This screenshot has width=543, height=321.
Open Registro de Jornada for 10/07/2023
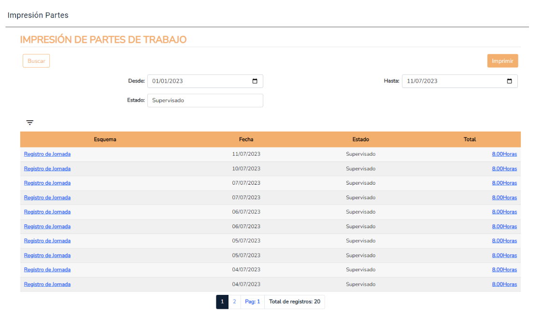47,169
